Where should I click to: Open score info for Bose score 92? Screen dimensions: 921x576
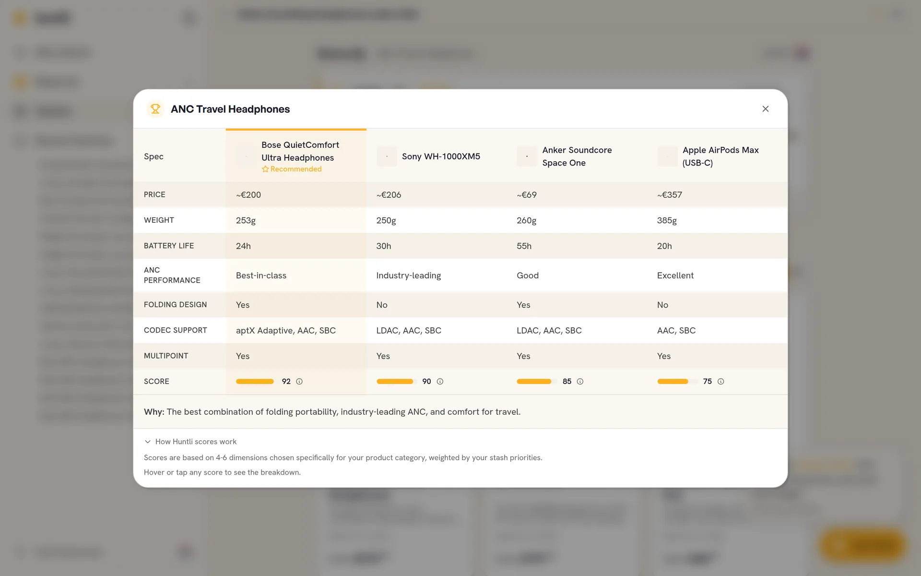coord(299,382)
